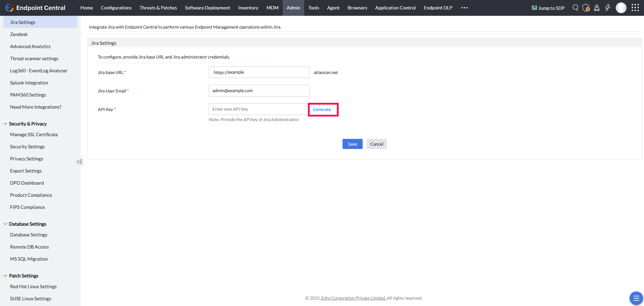
Task: Open the Configurations tab
Action: (116, 8)
